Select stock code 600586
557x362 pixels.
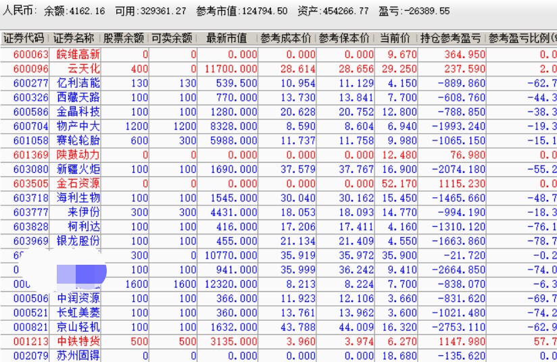pos(31,112)
